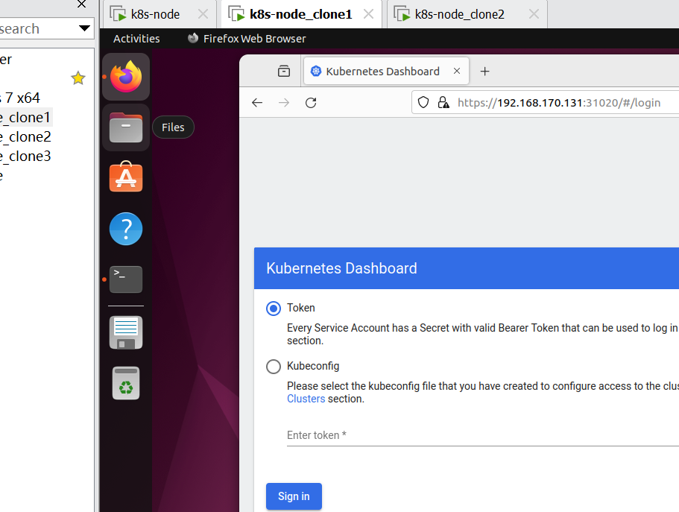679x512 pixels.
Task: Open the Trash in the dock
Action: (126, 383)
